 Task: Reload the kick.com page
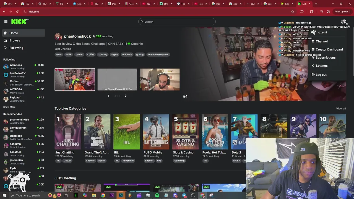(17, 12)
